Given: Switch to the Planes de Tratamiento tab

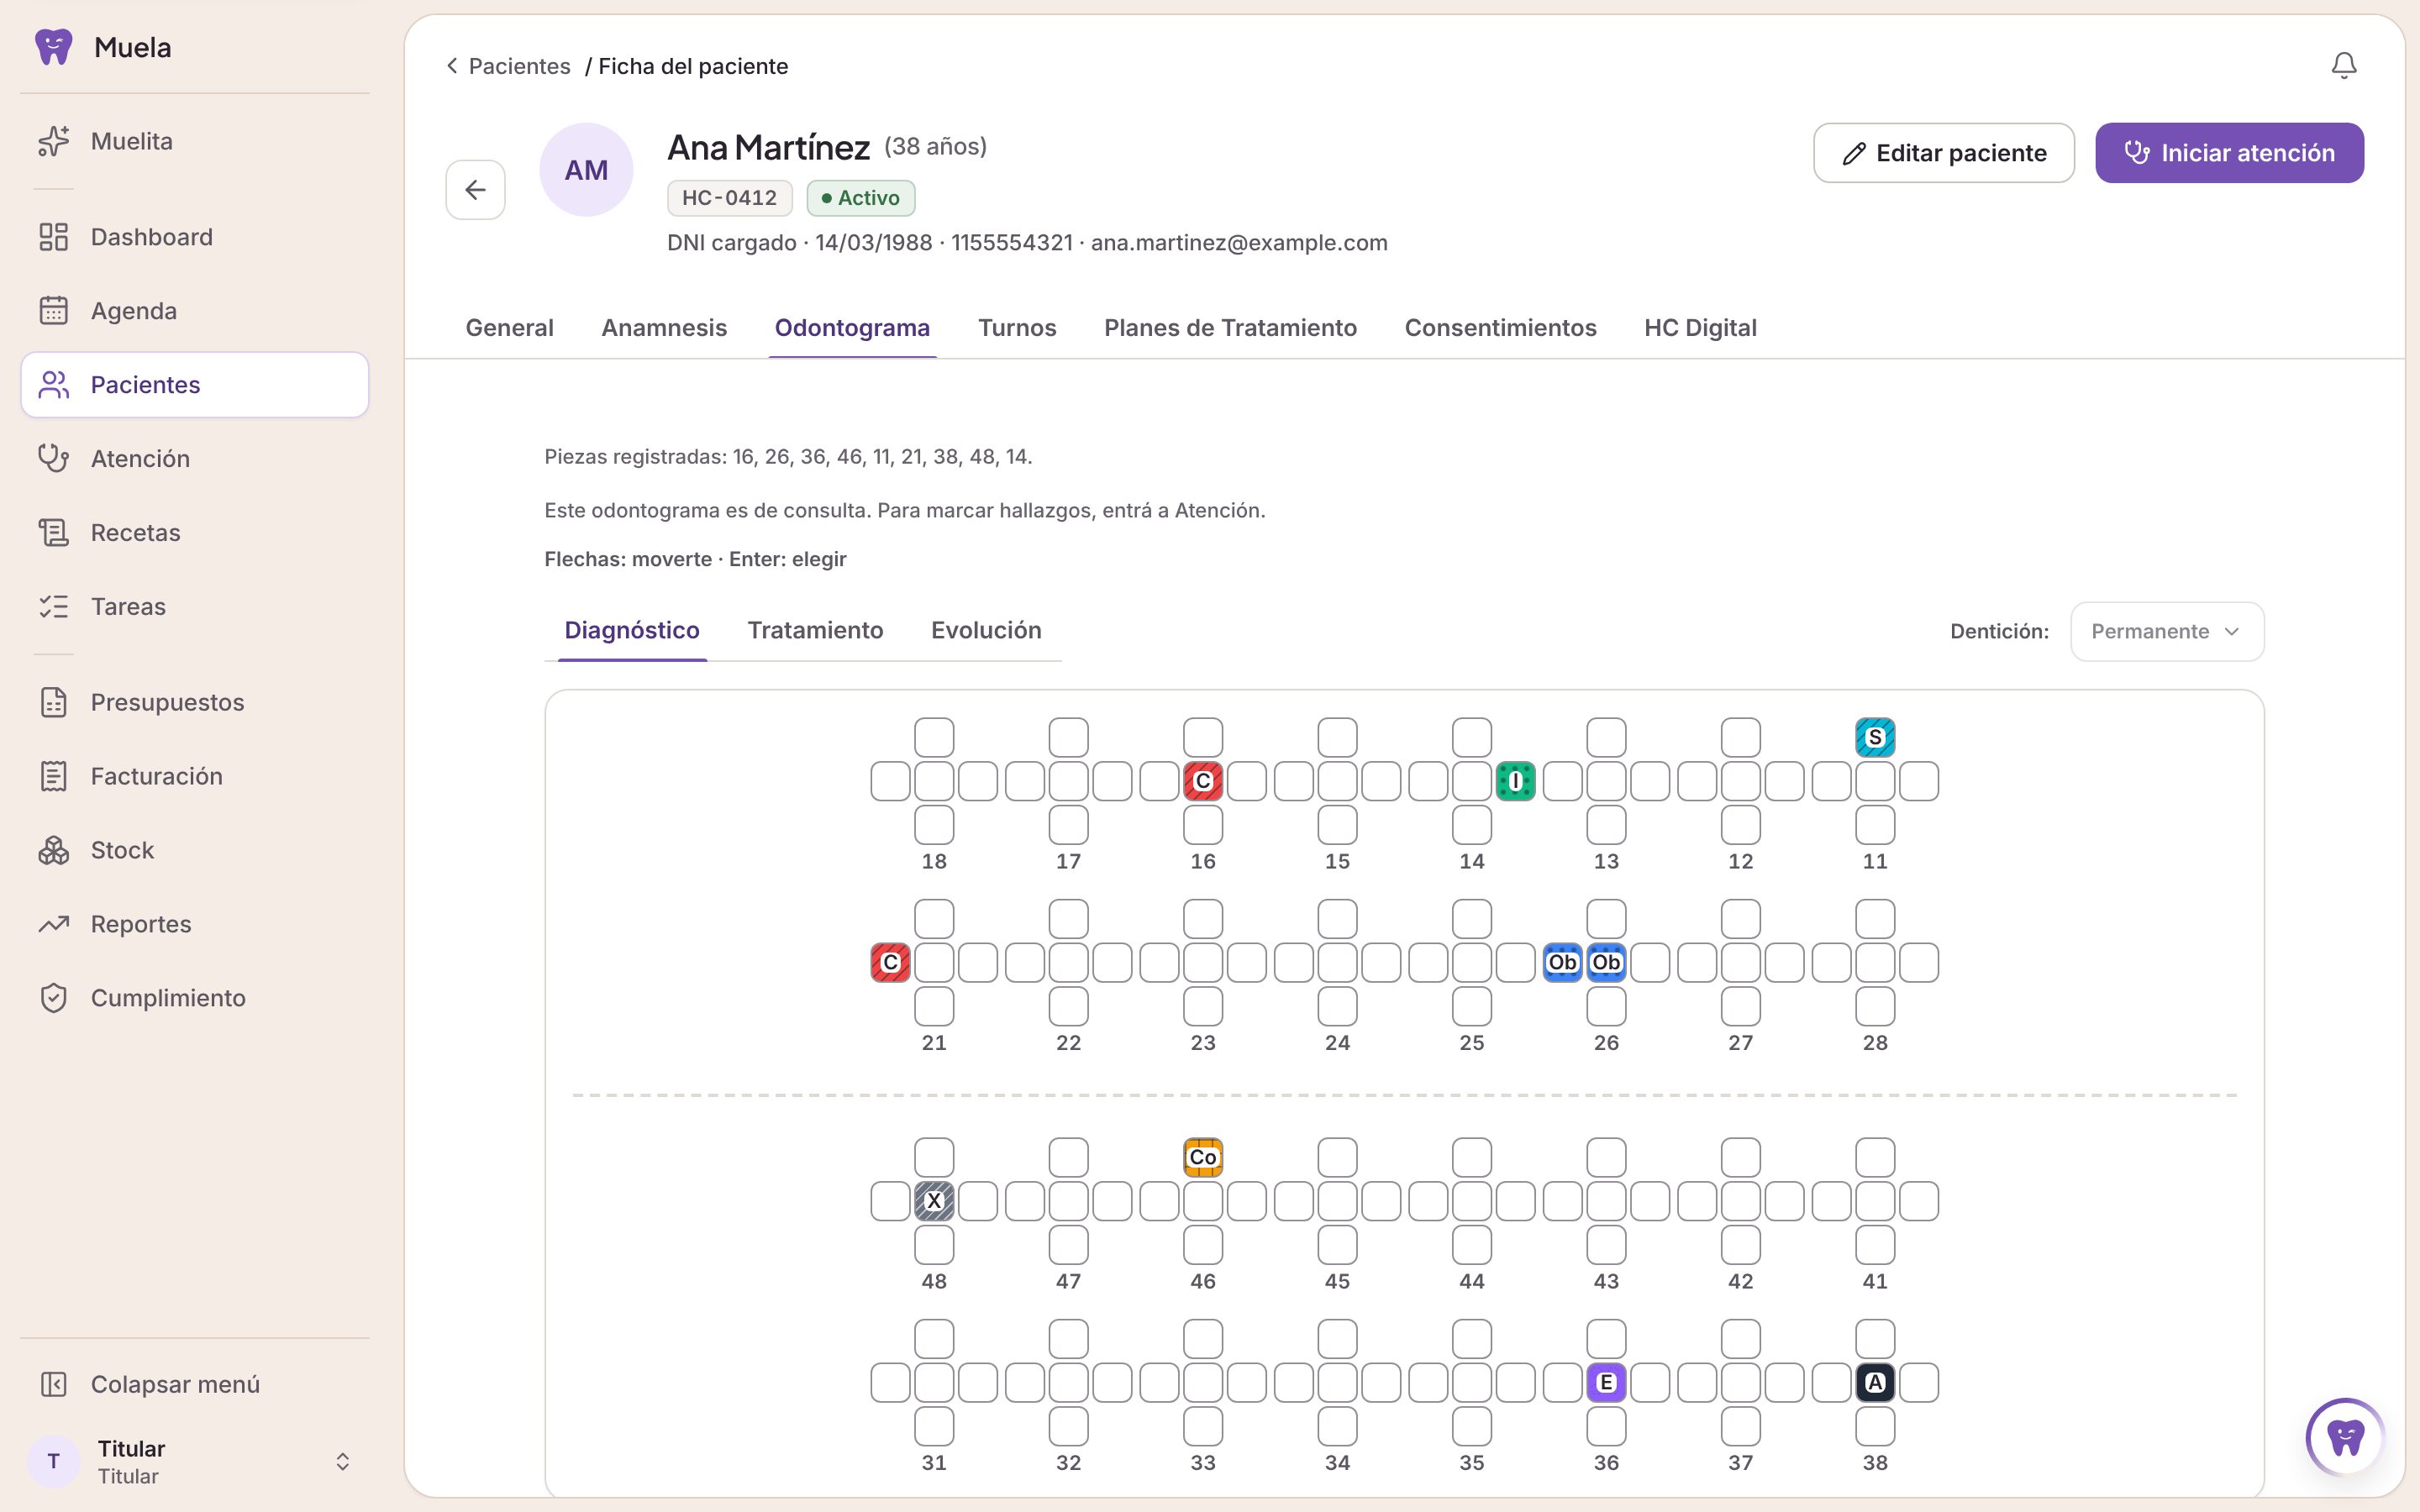Looking at the screenshot, I should click(x=1230, y=328).
